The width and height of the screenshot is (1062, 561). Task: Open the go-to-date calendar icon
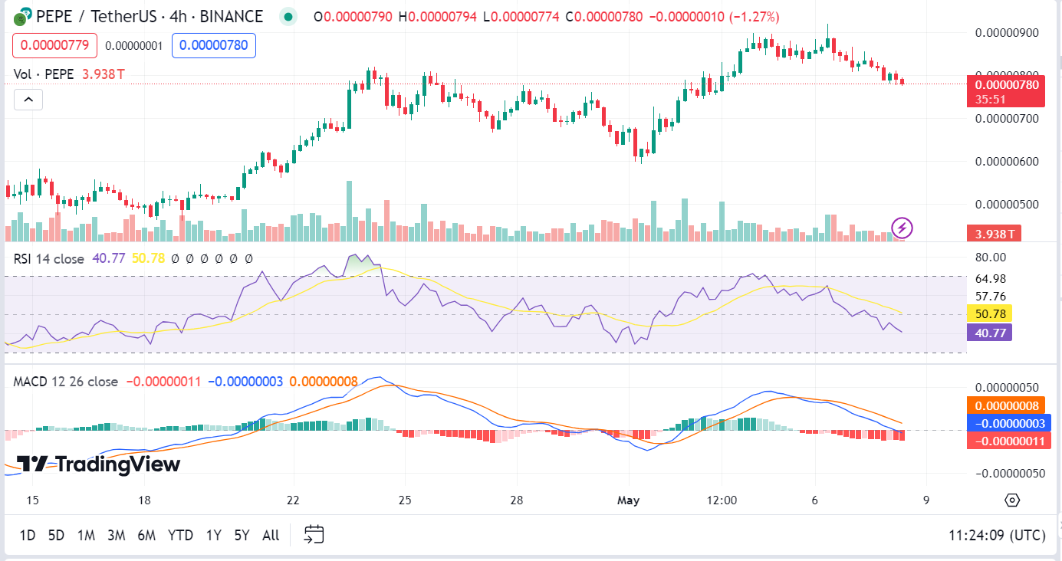314,535
